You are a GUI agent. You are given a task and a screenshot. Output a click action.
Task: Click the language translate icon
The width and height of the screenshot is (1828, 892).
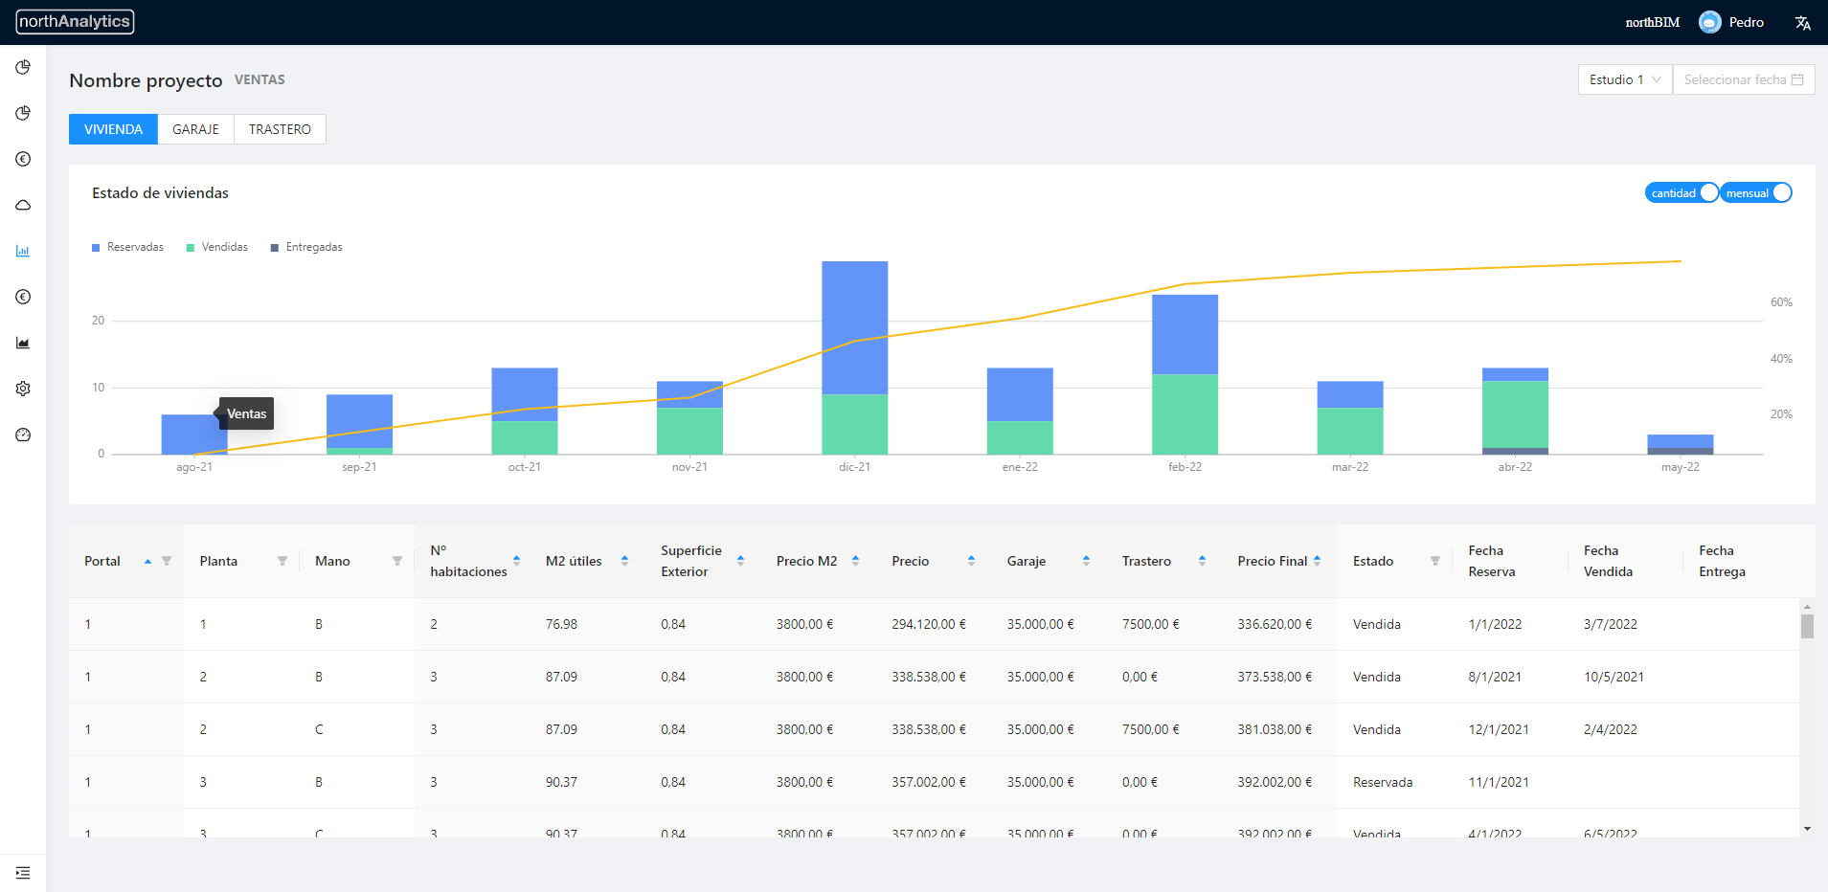coord(1802,23)
